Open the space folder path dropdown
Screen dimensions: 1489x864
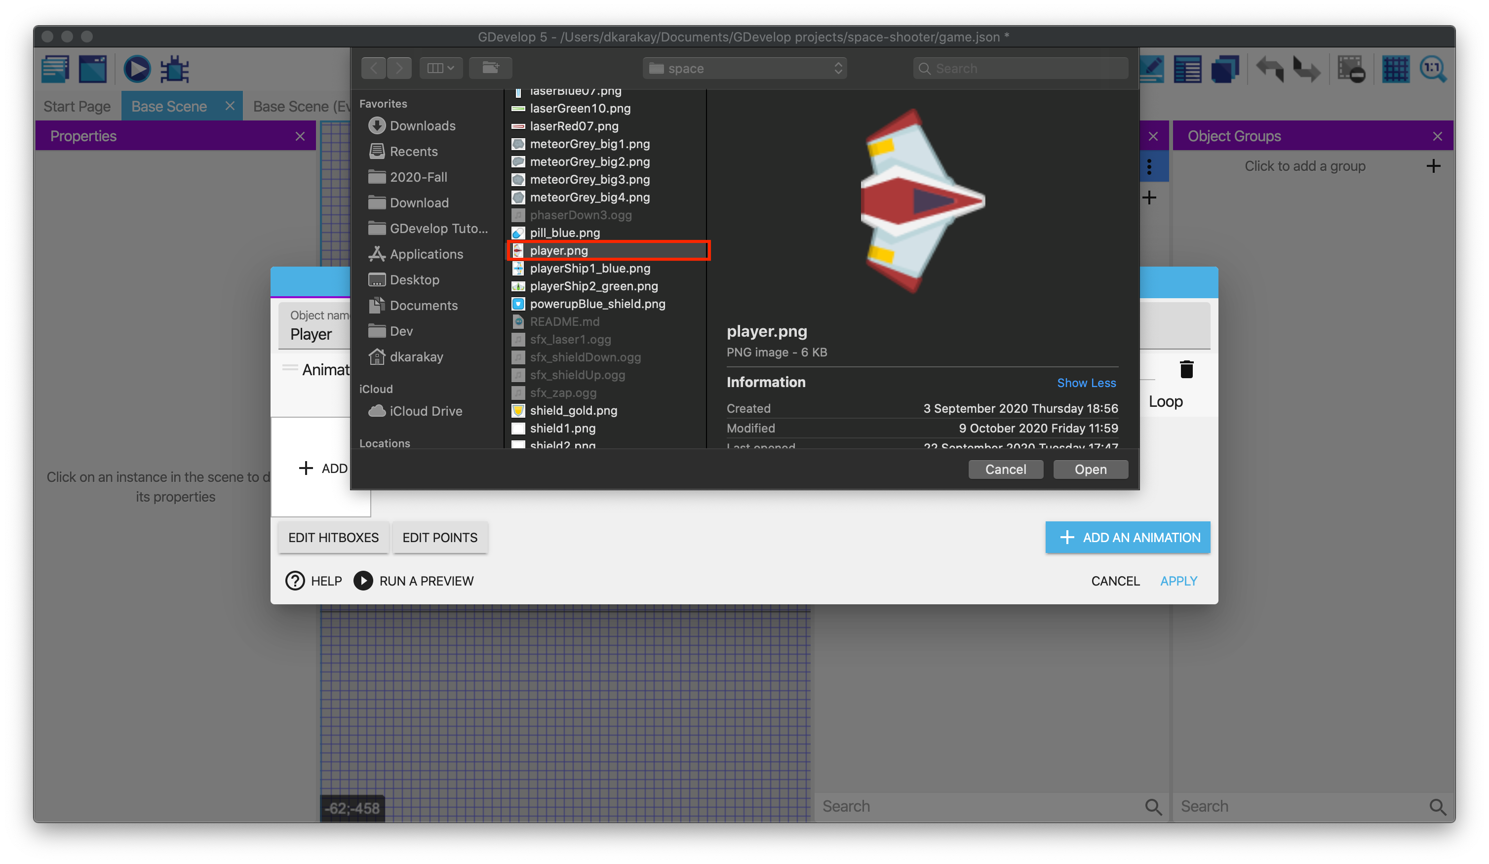[x=744, y=69]
